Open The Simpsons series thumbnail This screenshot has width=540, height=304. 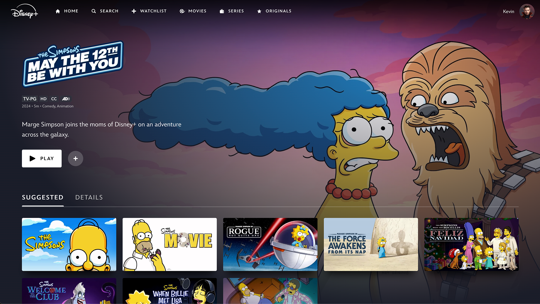(x=69, y=244)
